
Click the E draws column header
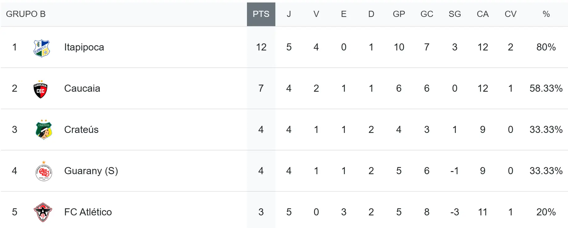click(344, 14)
